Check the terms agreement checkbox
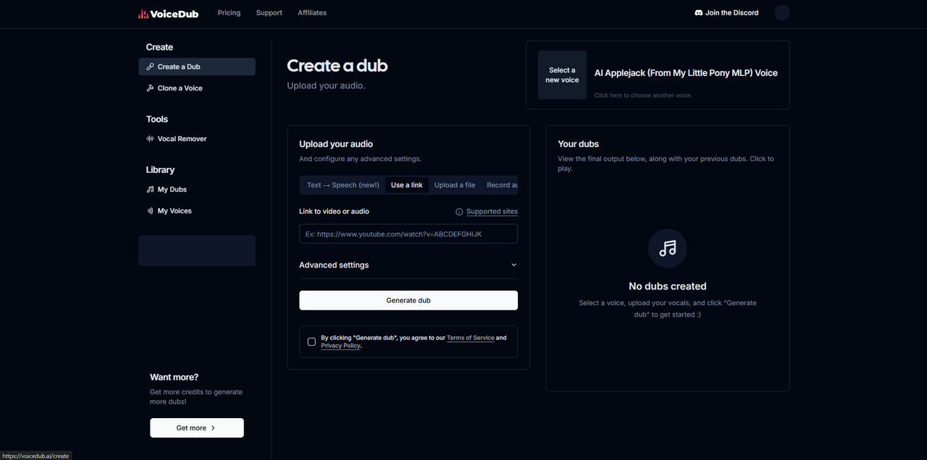The width and height of the screenshot is (927, 460). 311,342
